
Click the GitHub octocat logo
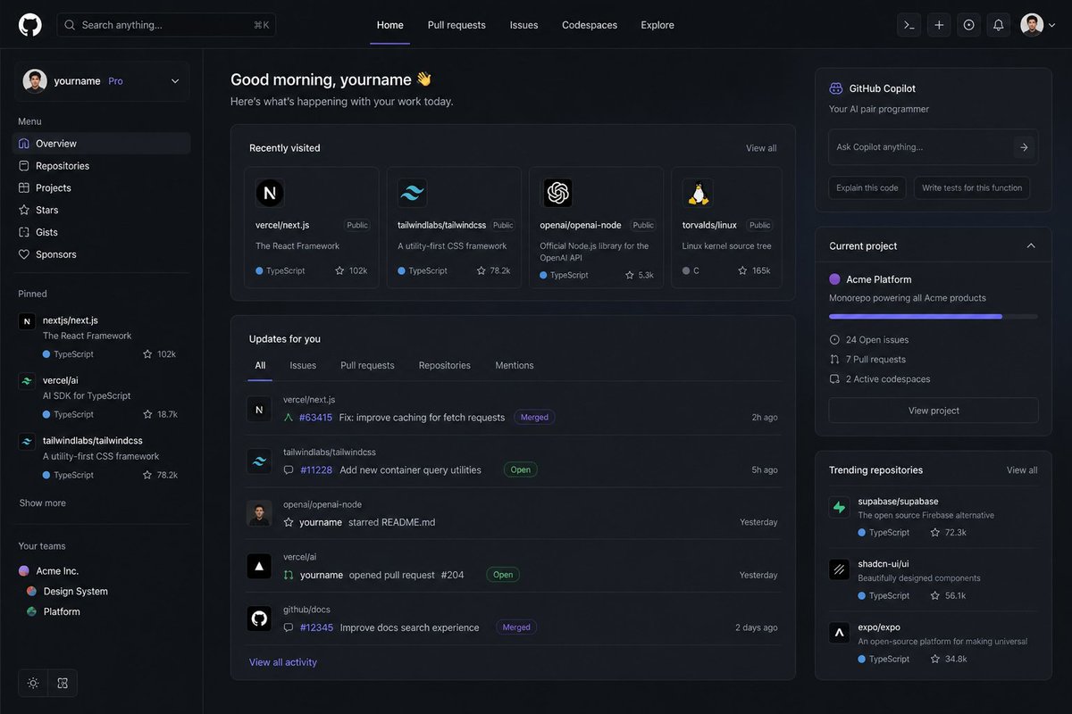(x=29, y=25)
